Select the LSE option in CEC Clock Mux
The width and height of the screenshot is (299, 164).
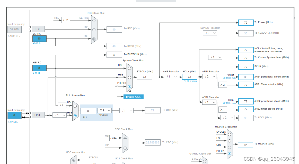point(125,148)
